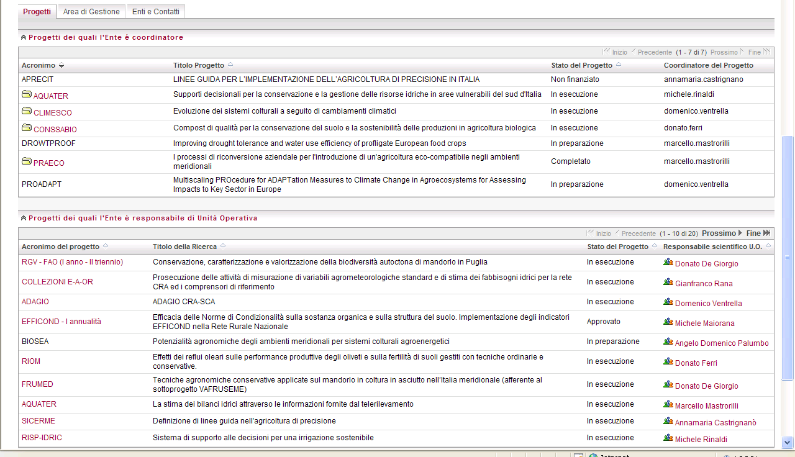Open Angelo Domenico Palumbo contact link

point(722,343)
